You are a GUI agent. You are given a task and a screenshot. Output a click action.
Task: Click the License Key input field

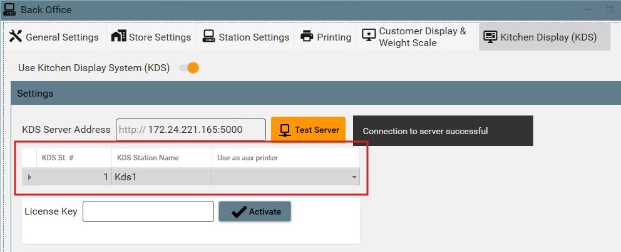[148, 211]
